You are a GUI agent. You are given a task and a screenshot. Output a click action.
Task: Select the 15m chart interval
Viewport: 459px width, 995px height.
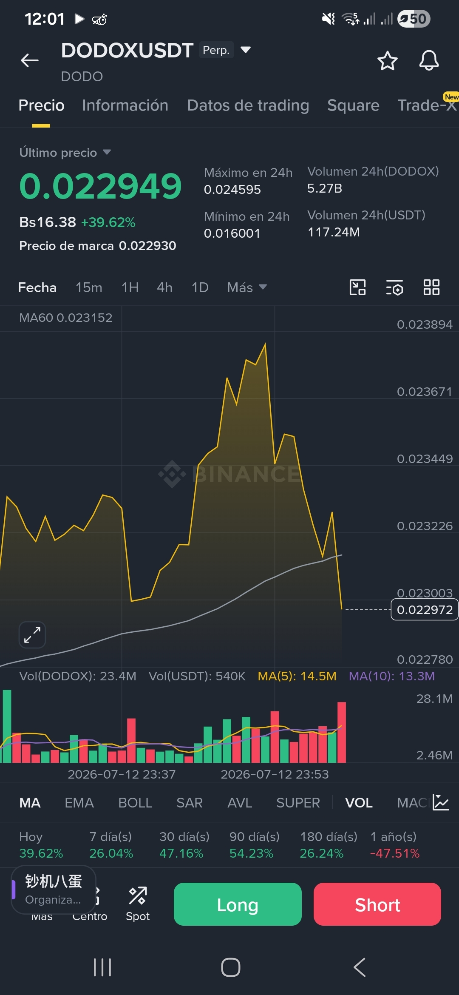click(x=89, y=287)
